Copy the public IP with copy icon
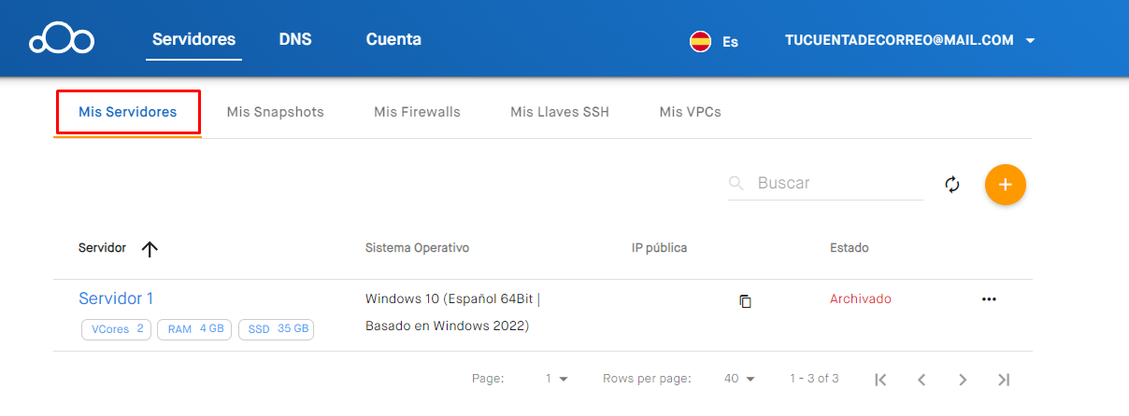 click(x=745, y=300)
